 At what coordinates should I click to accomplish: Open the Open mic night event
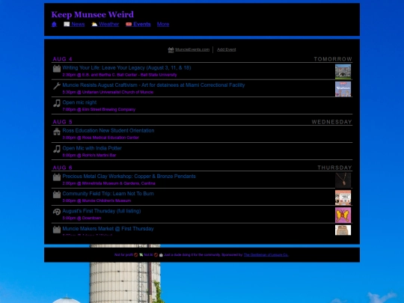[x=79, y=102]
